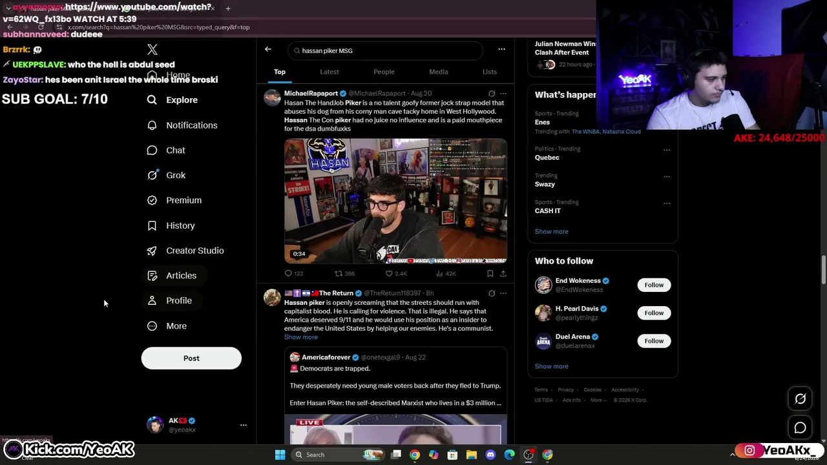Image resolution: width=827 pixels, height=465 pixels.
Task: Open more options for Swazy trend
Action: [x=667, y=176]
